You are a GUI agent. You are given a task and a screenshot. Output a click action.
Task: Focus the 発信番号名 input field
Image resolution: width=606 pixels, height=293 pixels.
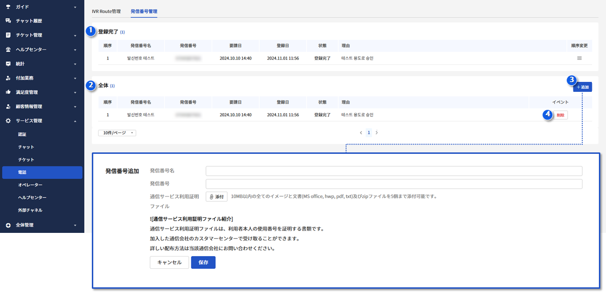click(394, 171)
